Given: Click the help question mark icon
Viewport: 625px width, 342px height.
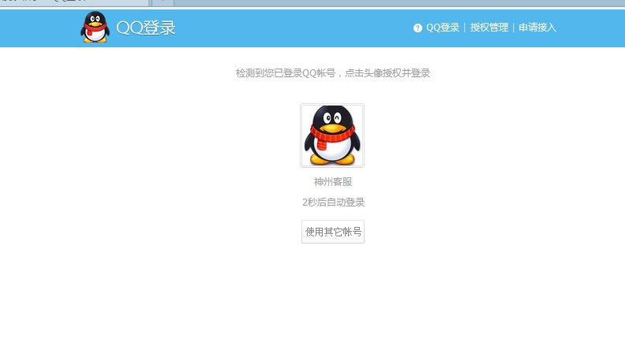Looking at the screenshot, I should [417, 28].
